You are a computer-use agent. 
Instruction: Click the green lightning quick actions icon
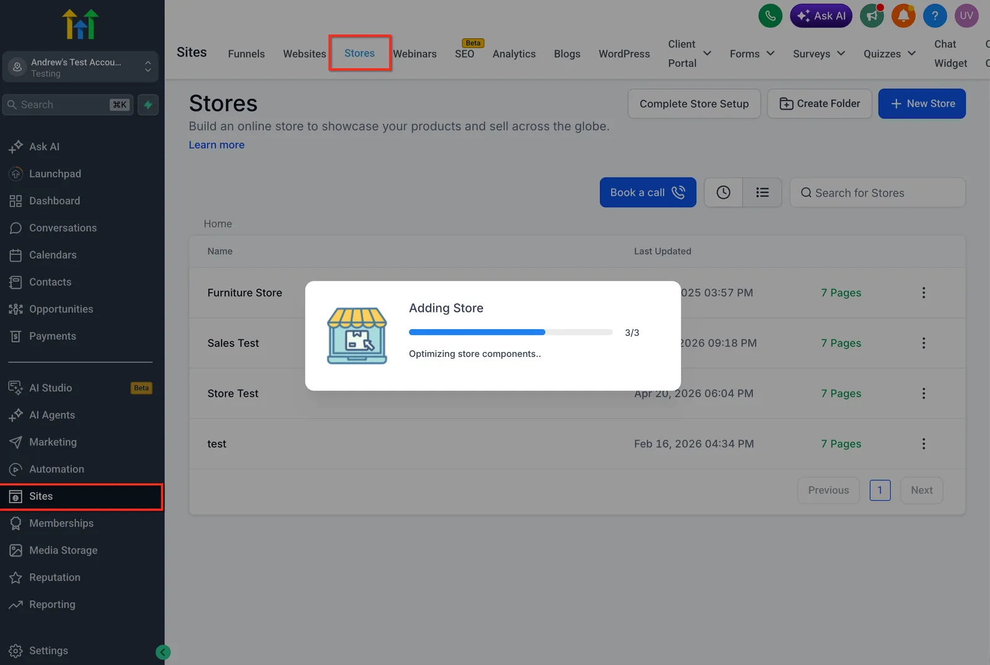pyautogui.click(x=148, y=105)
